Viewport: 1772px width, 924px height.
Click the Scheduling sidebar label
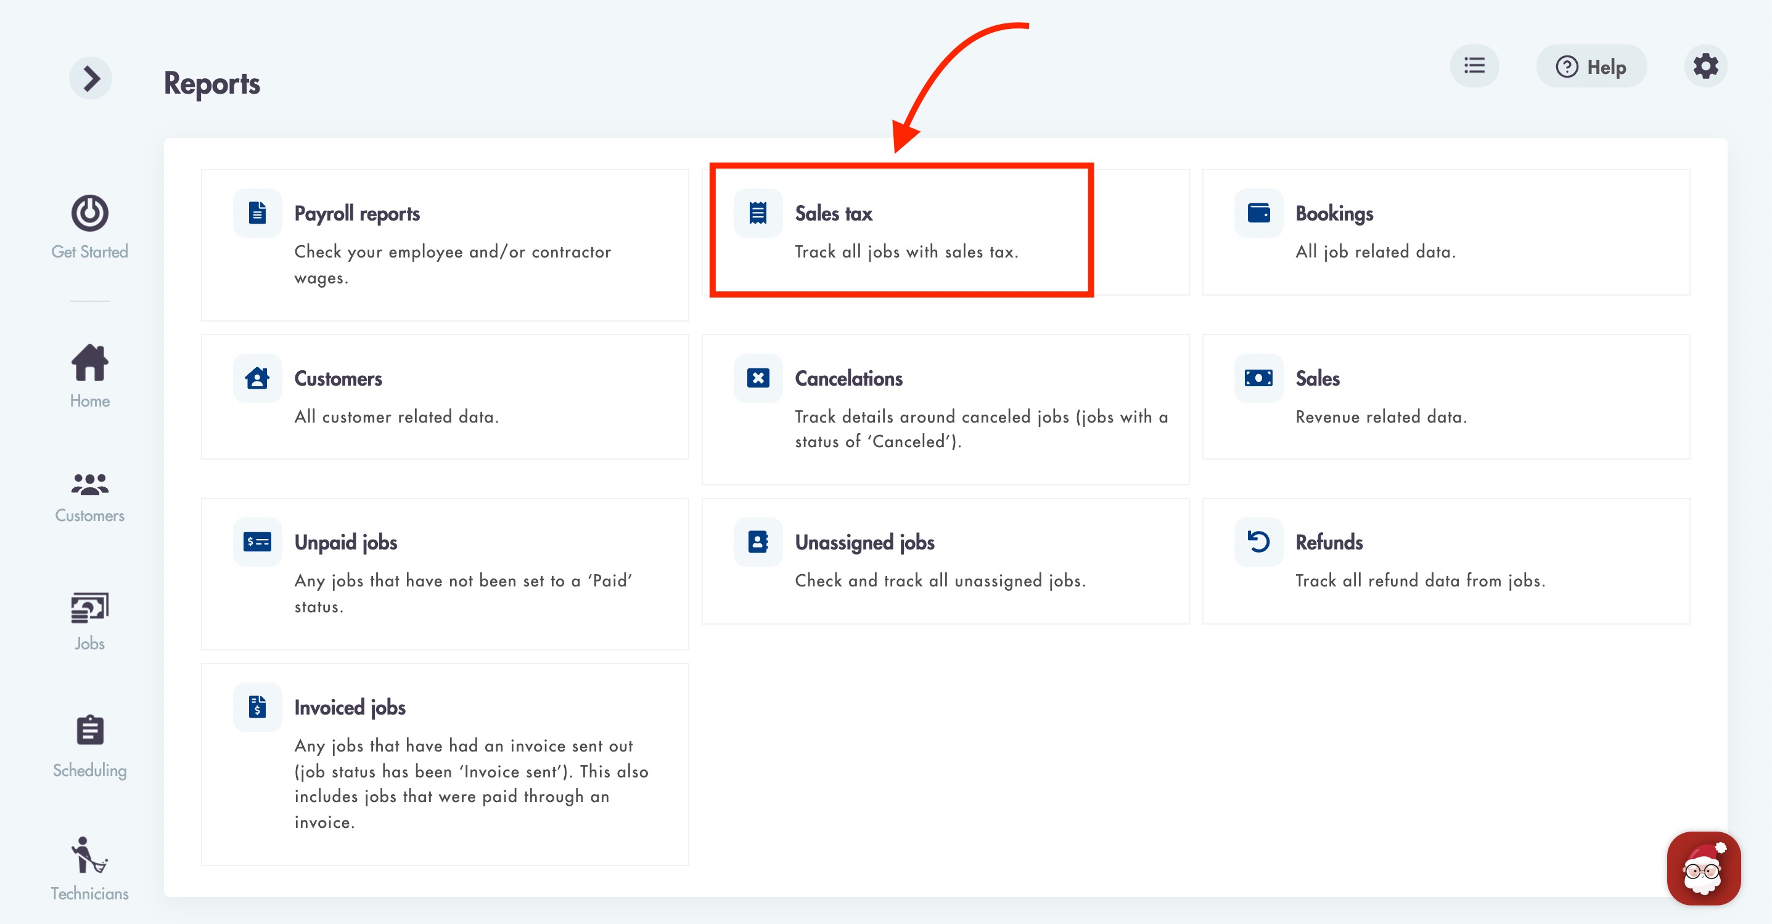[x=90, y=771]
